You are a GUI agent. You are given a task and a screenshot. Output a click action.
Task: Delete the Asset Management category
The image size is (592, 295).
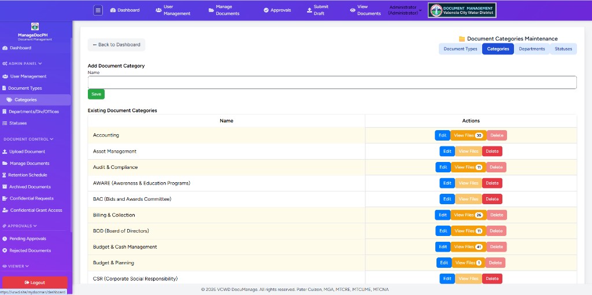click(x=492, y=151)
